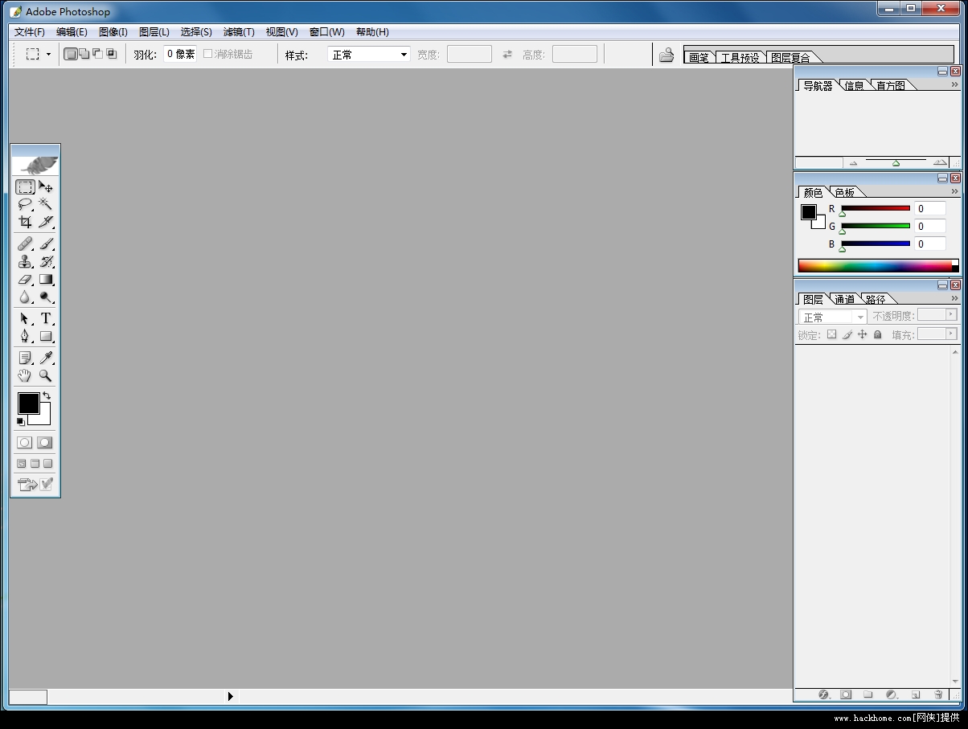The image size is (968, 729).
Task: Choose Subtract from Selection mode
Action: (x=97, y=54)
